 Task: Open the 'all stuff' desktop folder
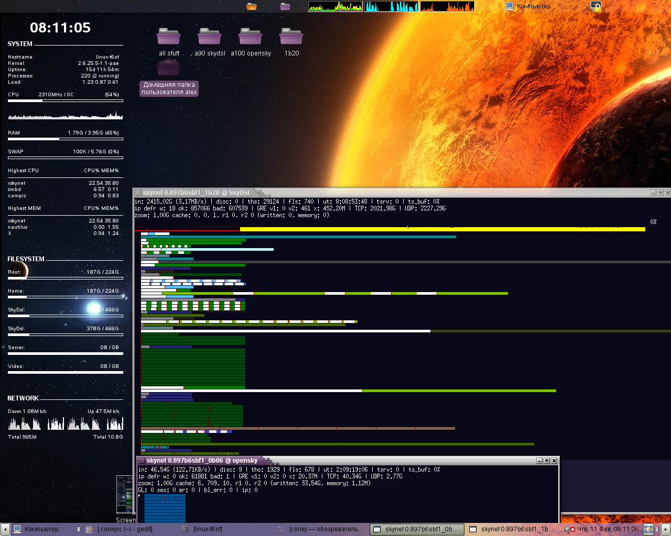(x=169, y=42)
